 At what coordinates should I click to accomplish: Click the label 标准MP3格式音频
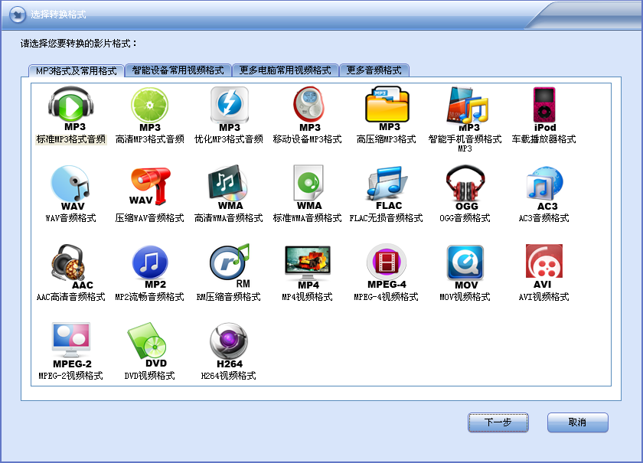[x=71, y=139]
